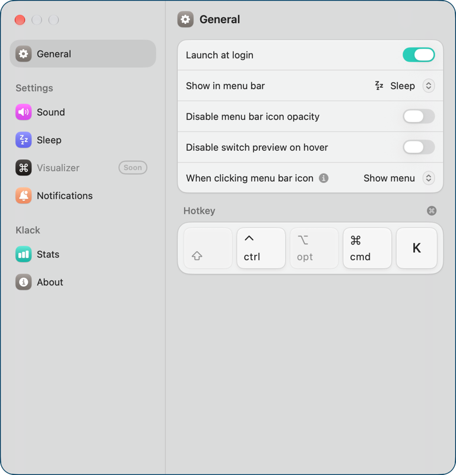Click the When clicking menu bar icon label
This screenshot has width=456, height=475.
tap(249, 178)
